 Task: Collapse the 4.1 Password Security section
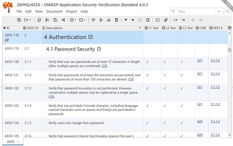[x=99, y=49]
